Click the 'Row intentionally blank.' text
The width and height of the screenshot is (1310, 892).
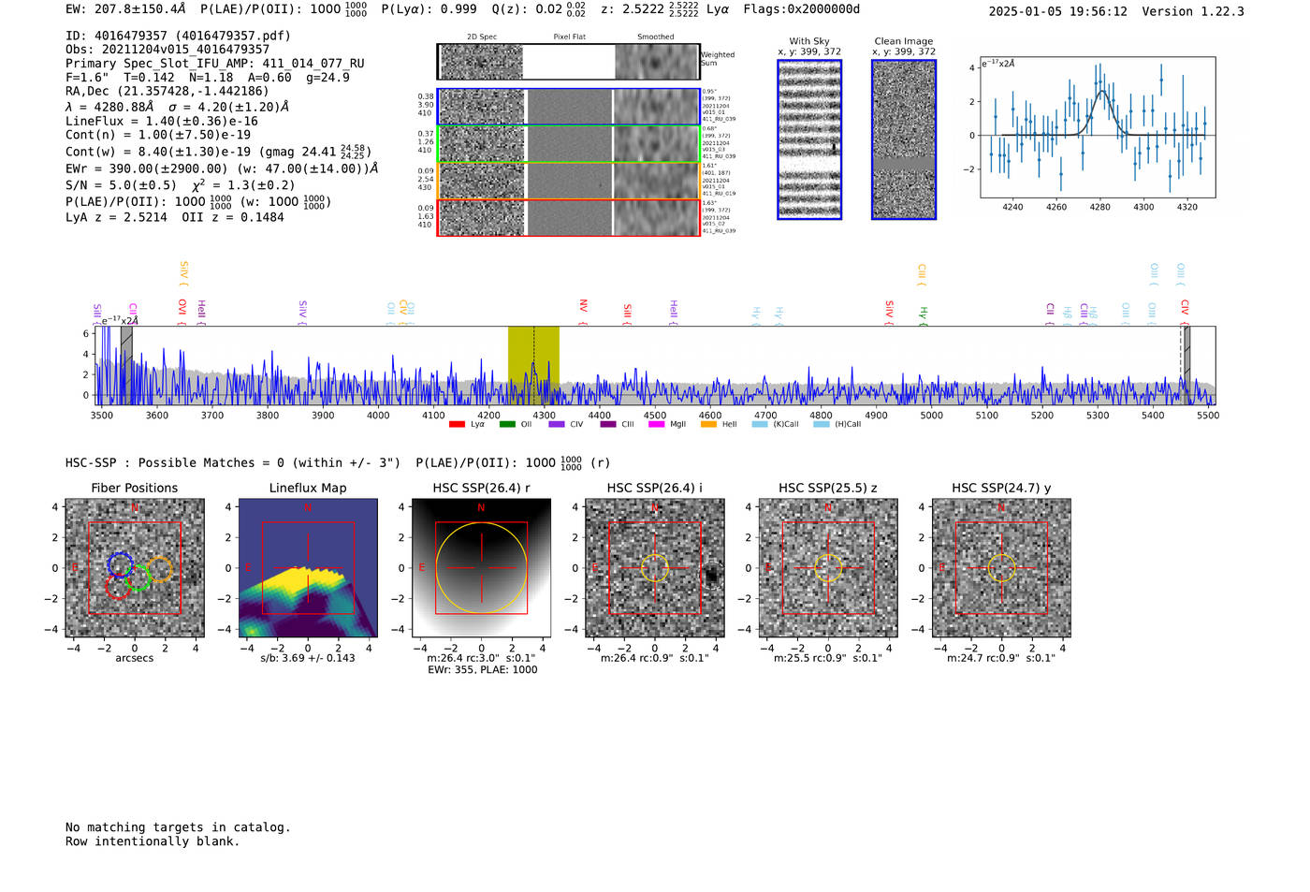click(153, 841)
